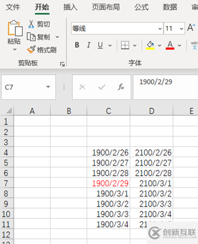Select cell containing 1900/3/1
Viewport: 198px width, 244px height.
click(x=108, y=193)
